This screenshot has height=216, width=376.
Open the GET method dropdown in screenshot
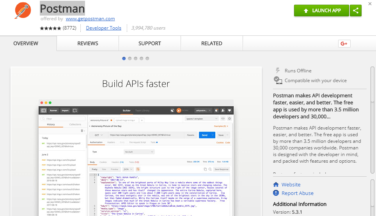click(98, 135)
